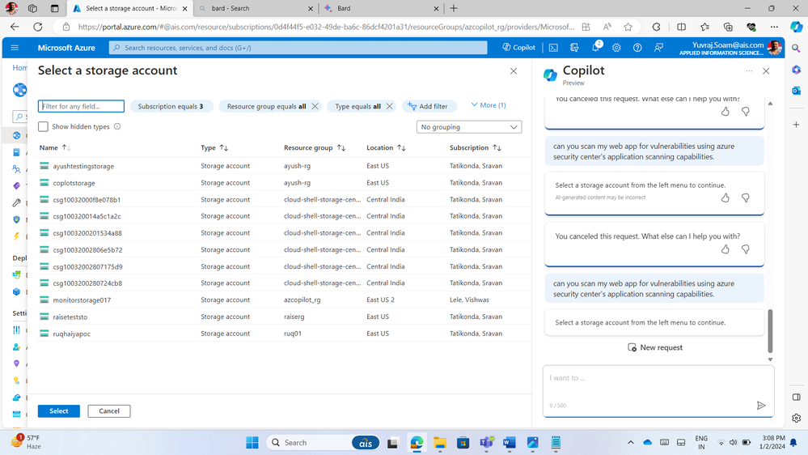
Task: Focus the Azure search resources box
Action: 298,48
